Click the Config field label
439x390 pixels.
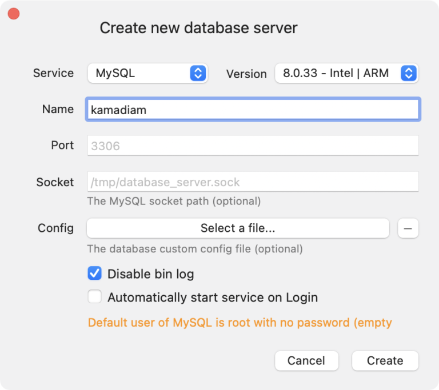click(55, 228)
